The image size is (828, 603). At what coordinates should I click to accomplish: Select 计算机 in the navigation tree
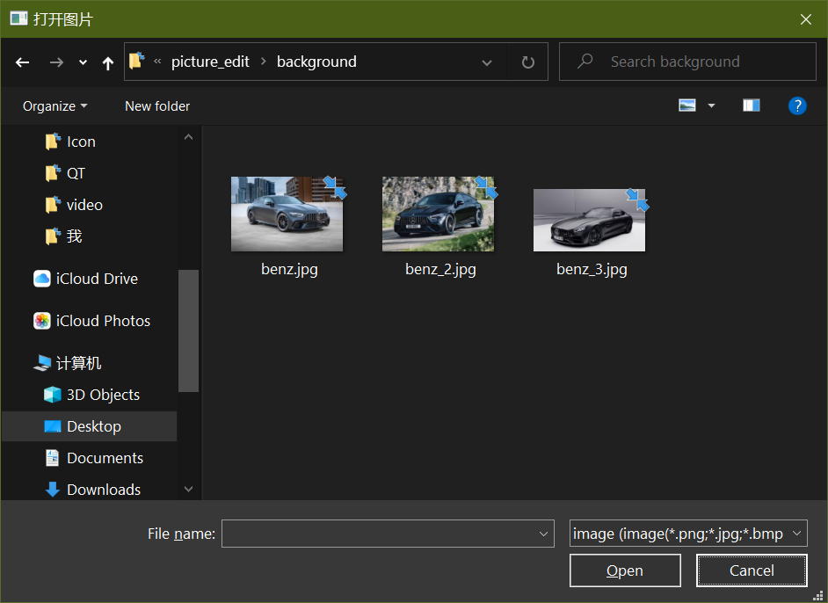point(78,363)
